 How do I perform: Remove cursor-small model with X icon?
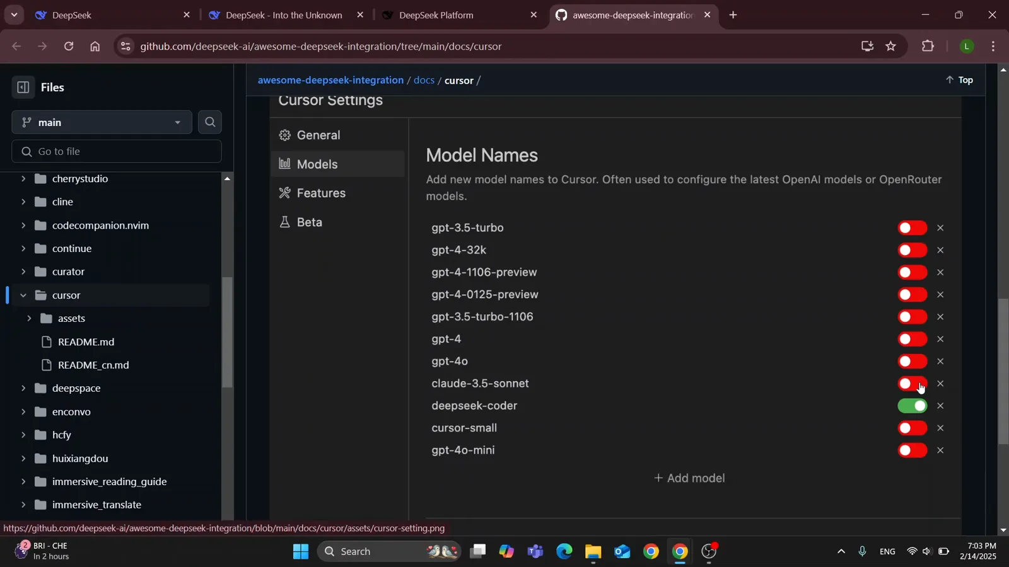[x=940, y=428]
